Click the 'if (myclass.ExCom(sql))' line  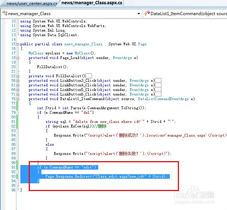(76, 126)
